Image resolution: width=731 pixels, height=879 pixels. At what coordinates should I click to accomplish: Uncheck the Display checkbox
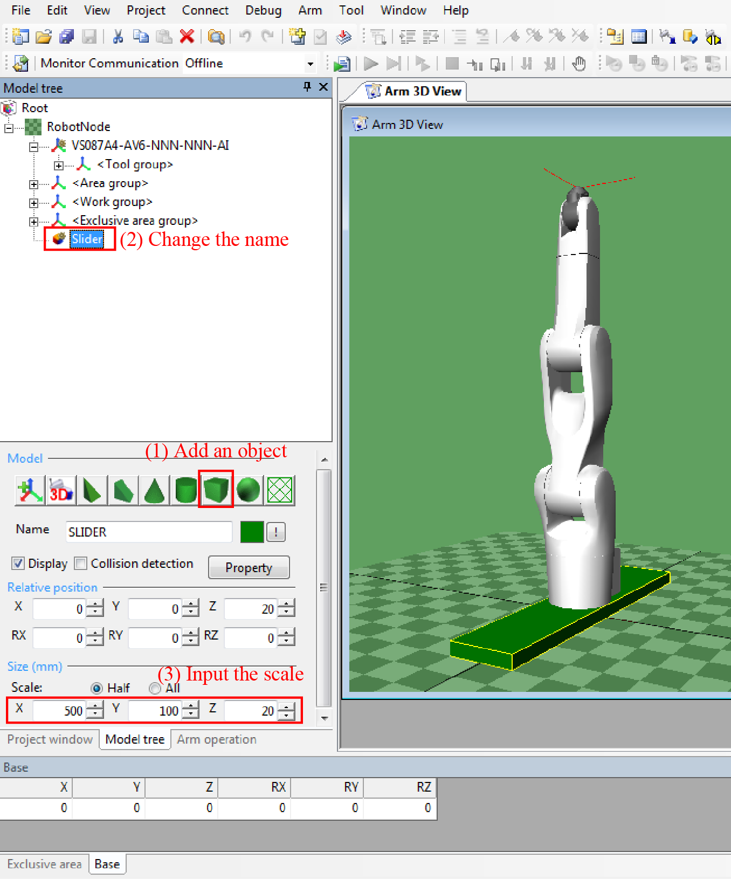[x=18, y=564]
